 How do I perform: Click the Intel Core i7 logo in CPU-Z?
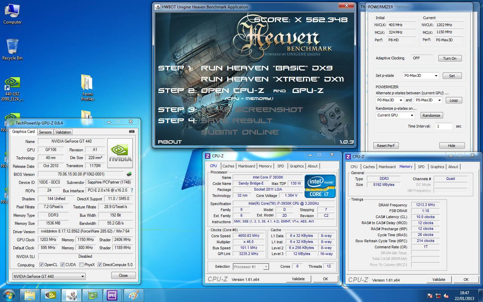(x=320, y=186)
